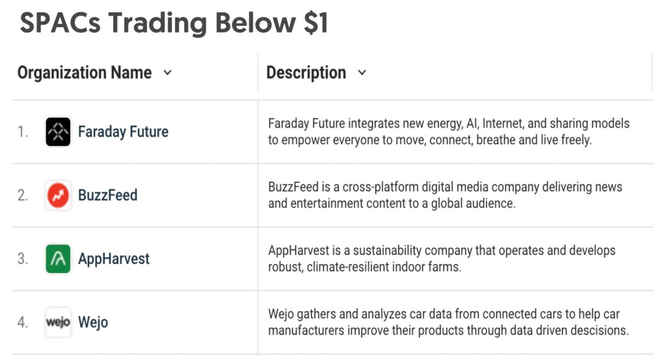The image size is (667, 362).
Task: Click the green AppHarvest logo icon
Action: point(58,259)
